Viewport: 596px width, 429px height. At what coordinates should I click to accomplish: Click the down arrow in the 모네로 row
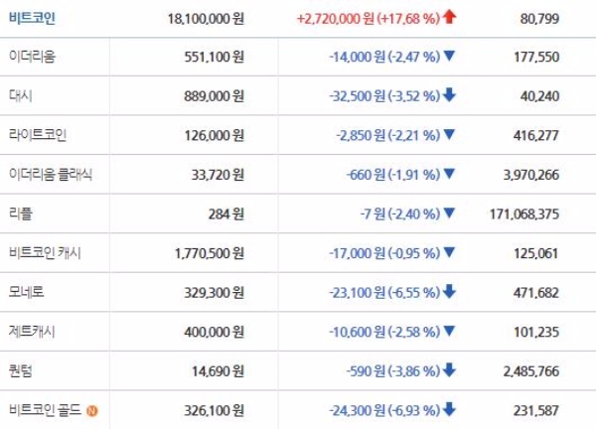[450, 291]
